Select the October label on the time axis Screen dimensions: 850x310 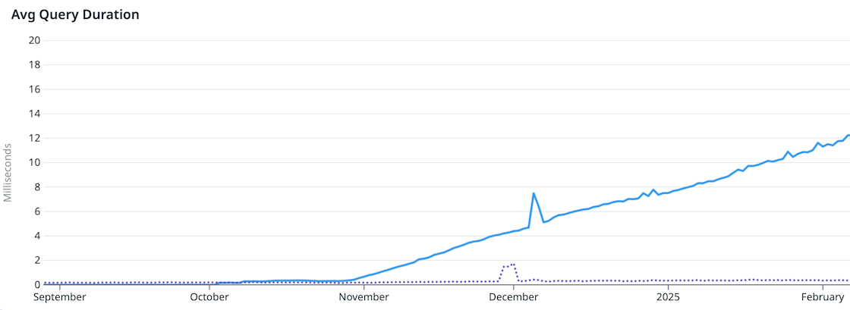(209, 297)
